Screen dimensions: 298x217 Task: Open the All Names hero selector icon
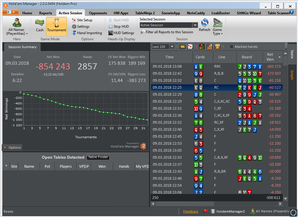tap(17, 23)
